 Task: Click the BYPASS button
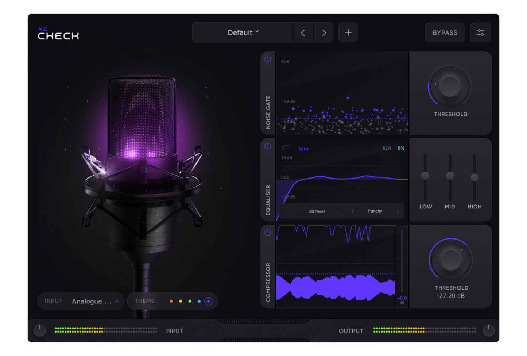(x=445, y=33)
